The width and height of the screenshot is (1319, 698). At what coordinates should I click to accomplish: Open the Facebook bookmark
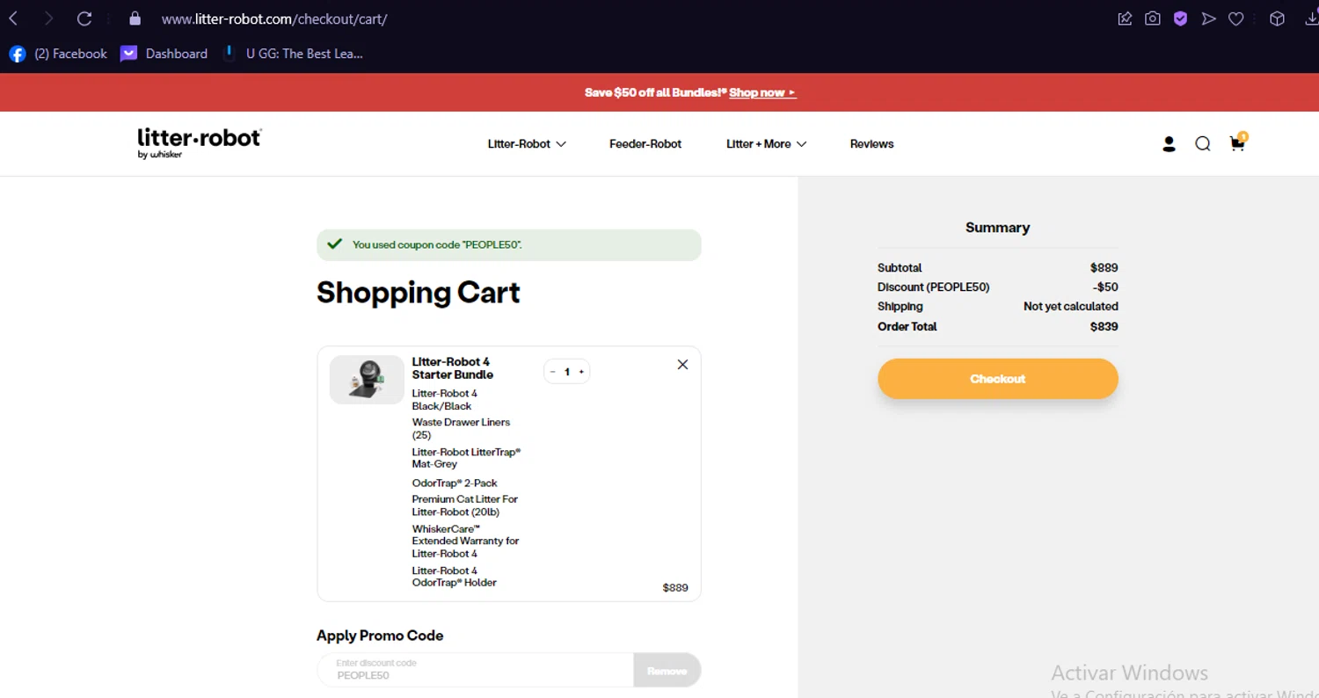click(x=58, y=54)
